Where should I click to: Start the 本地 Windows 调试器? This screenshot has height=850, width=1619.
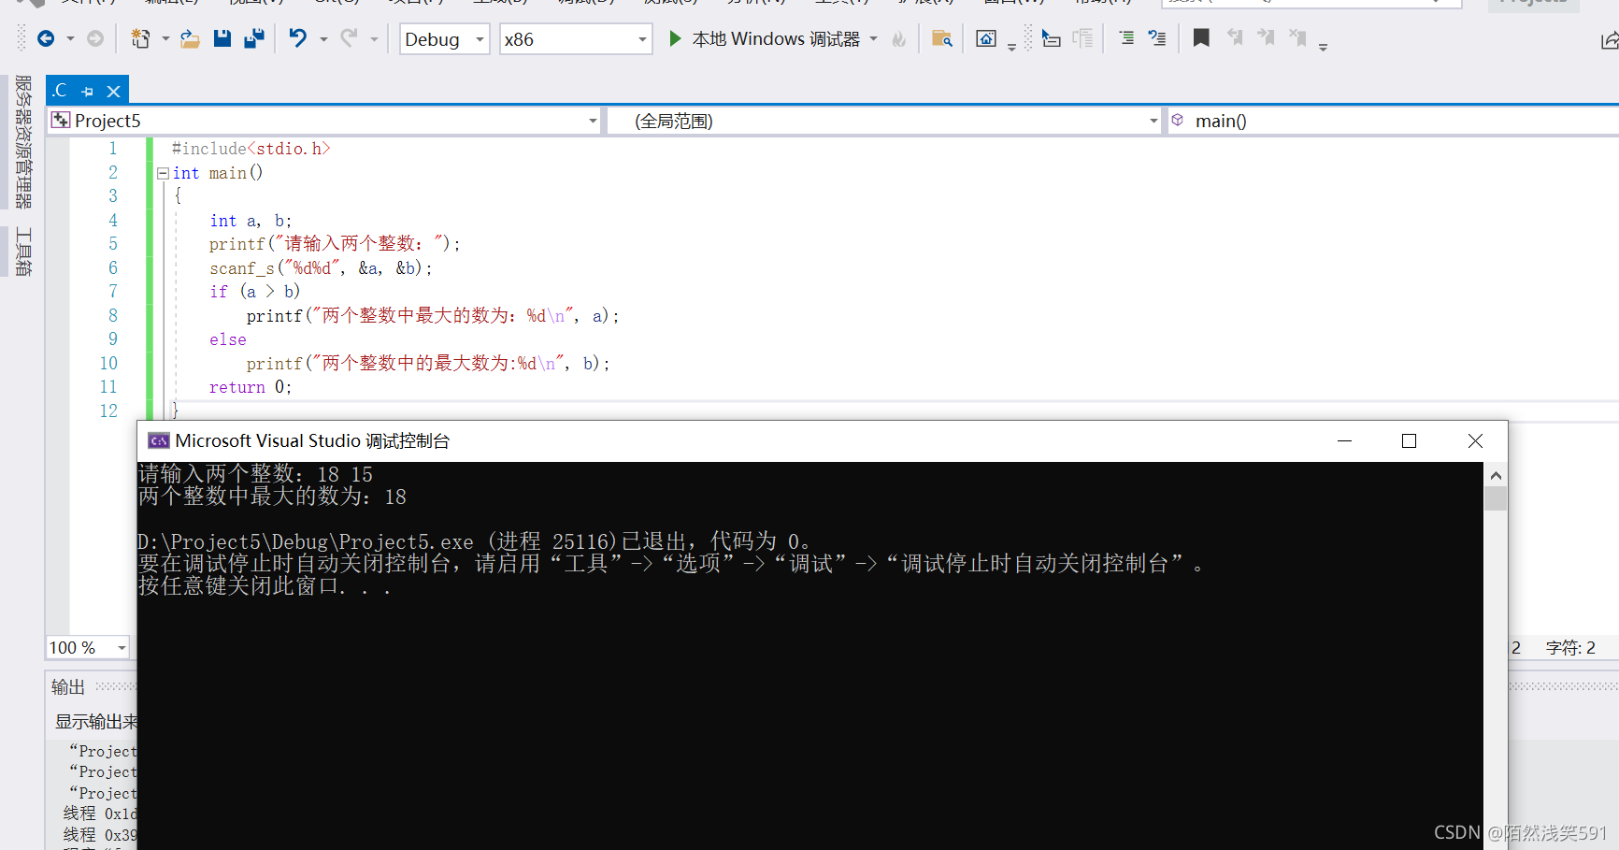click(765, 39)
